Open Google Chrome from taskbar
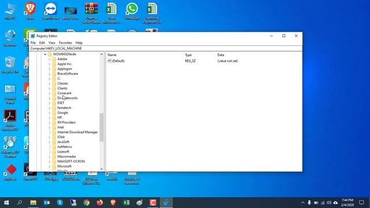Viewport: 370px width, 208px height. 87,203
